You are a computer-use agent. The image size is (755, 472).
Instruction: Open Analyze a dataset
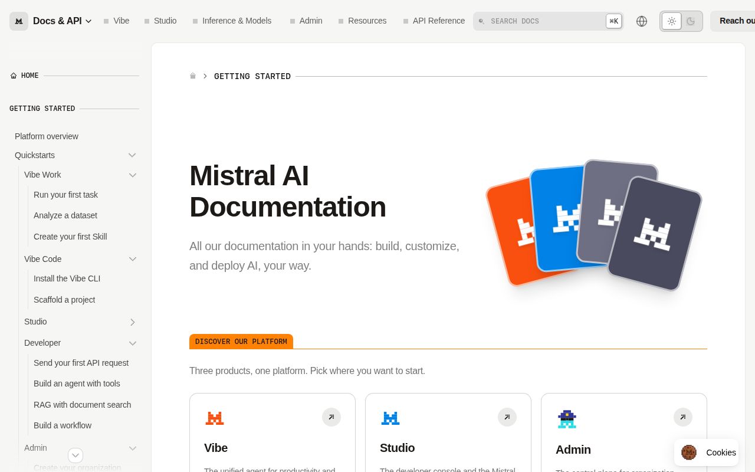click(x=65, y=215)
